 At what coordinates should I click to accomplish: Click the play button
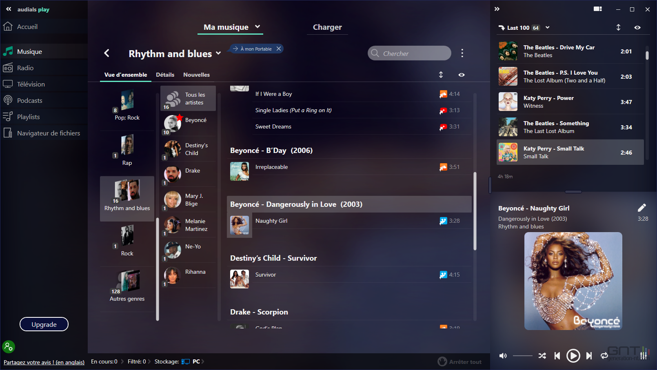pyautogui.click(x=573, y=356)
